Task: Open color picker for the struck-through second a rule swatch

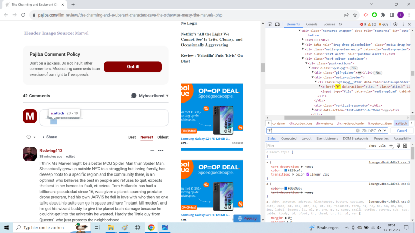Action: pyautogui.click(x=286, y=188)
